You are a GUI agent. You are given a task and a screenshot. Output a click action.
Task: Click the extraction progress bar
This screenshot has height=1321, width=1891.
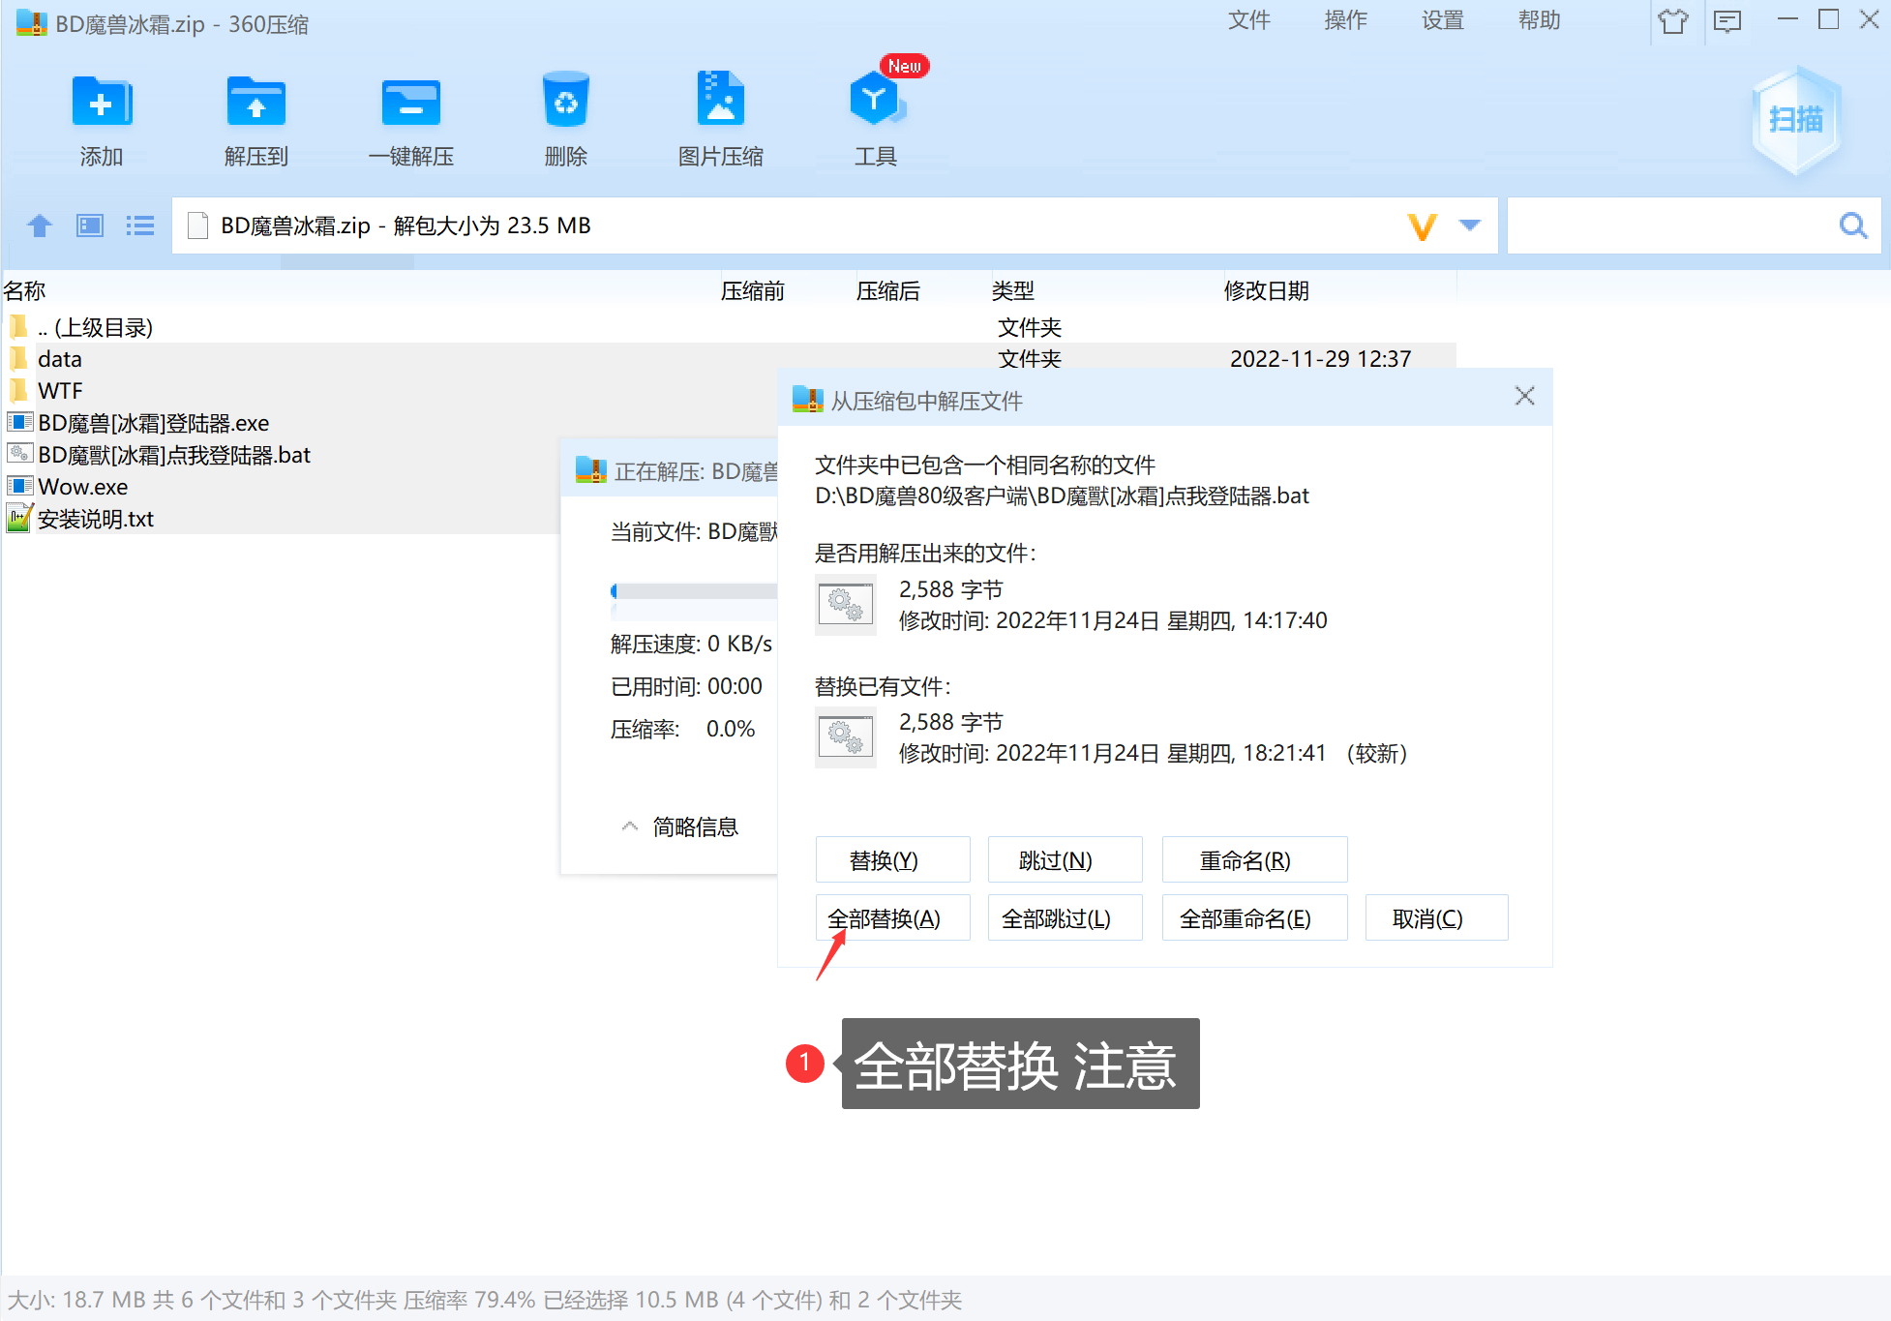click(x=695, y=591)
